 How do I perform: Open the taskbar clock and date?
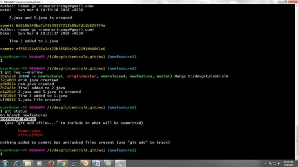pos(289,164)
